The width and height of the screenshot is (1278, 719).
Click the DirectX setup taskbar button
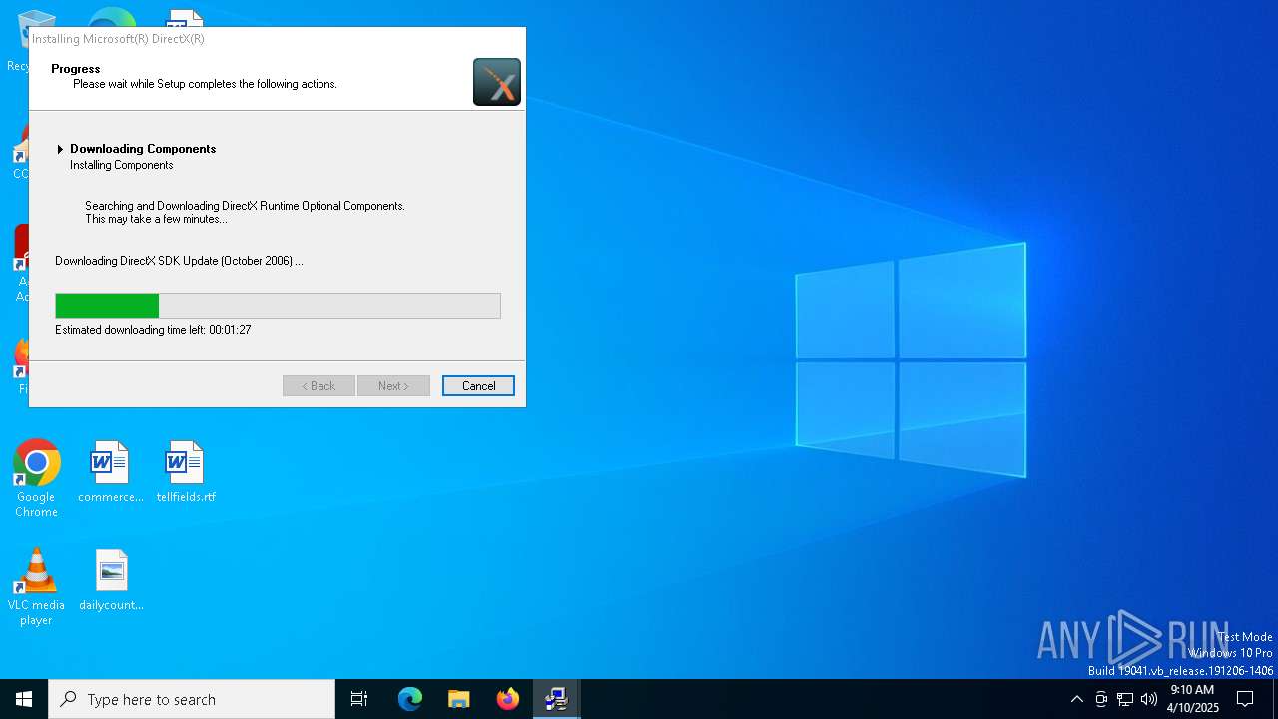(557, 699)
